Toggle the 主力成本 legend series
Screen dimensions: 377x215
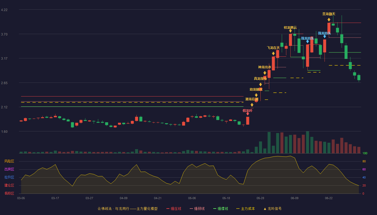point(245,209)
